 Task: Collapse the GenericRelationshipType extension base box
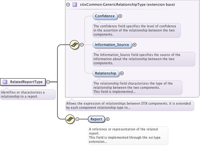click(68, 5)
